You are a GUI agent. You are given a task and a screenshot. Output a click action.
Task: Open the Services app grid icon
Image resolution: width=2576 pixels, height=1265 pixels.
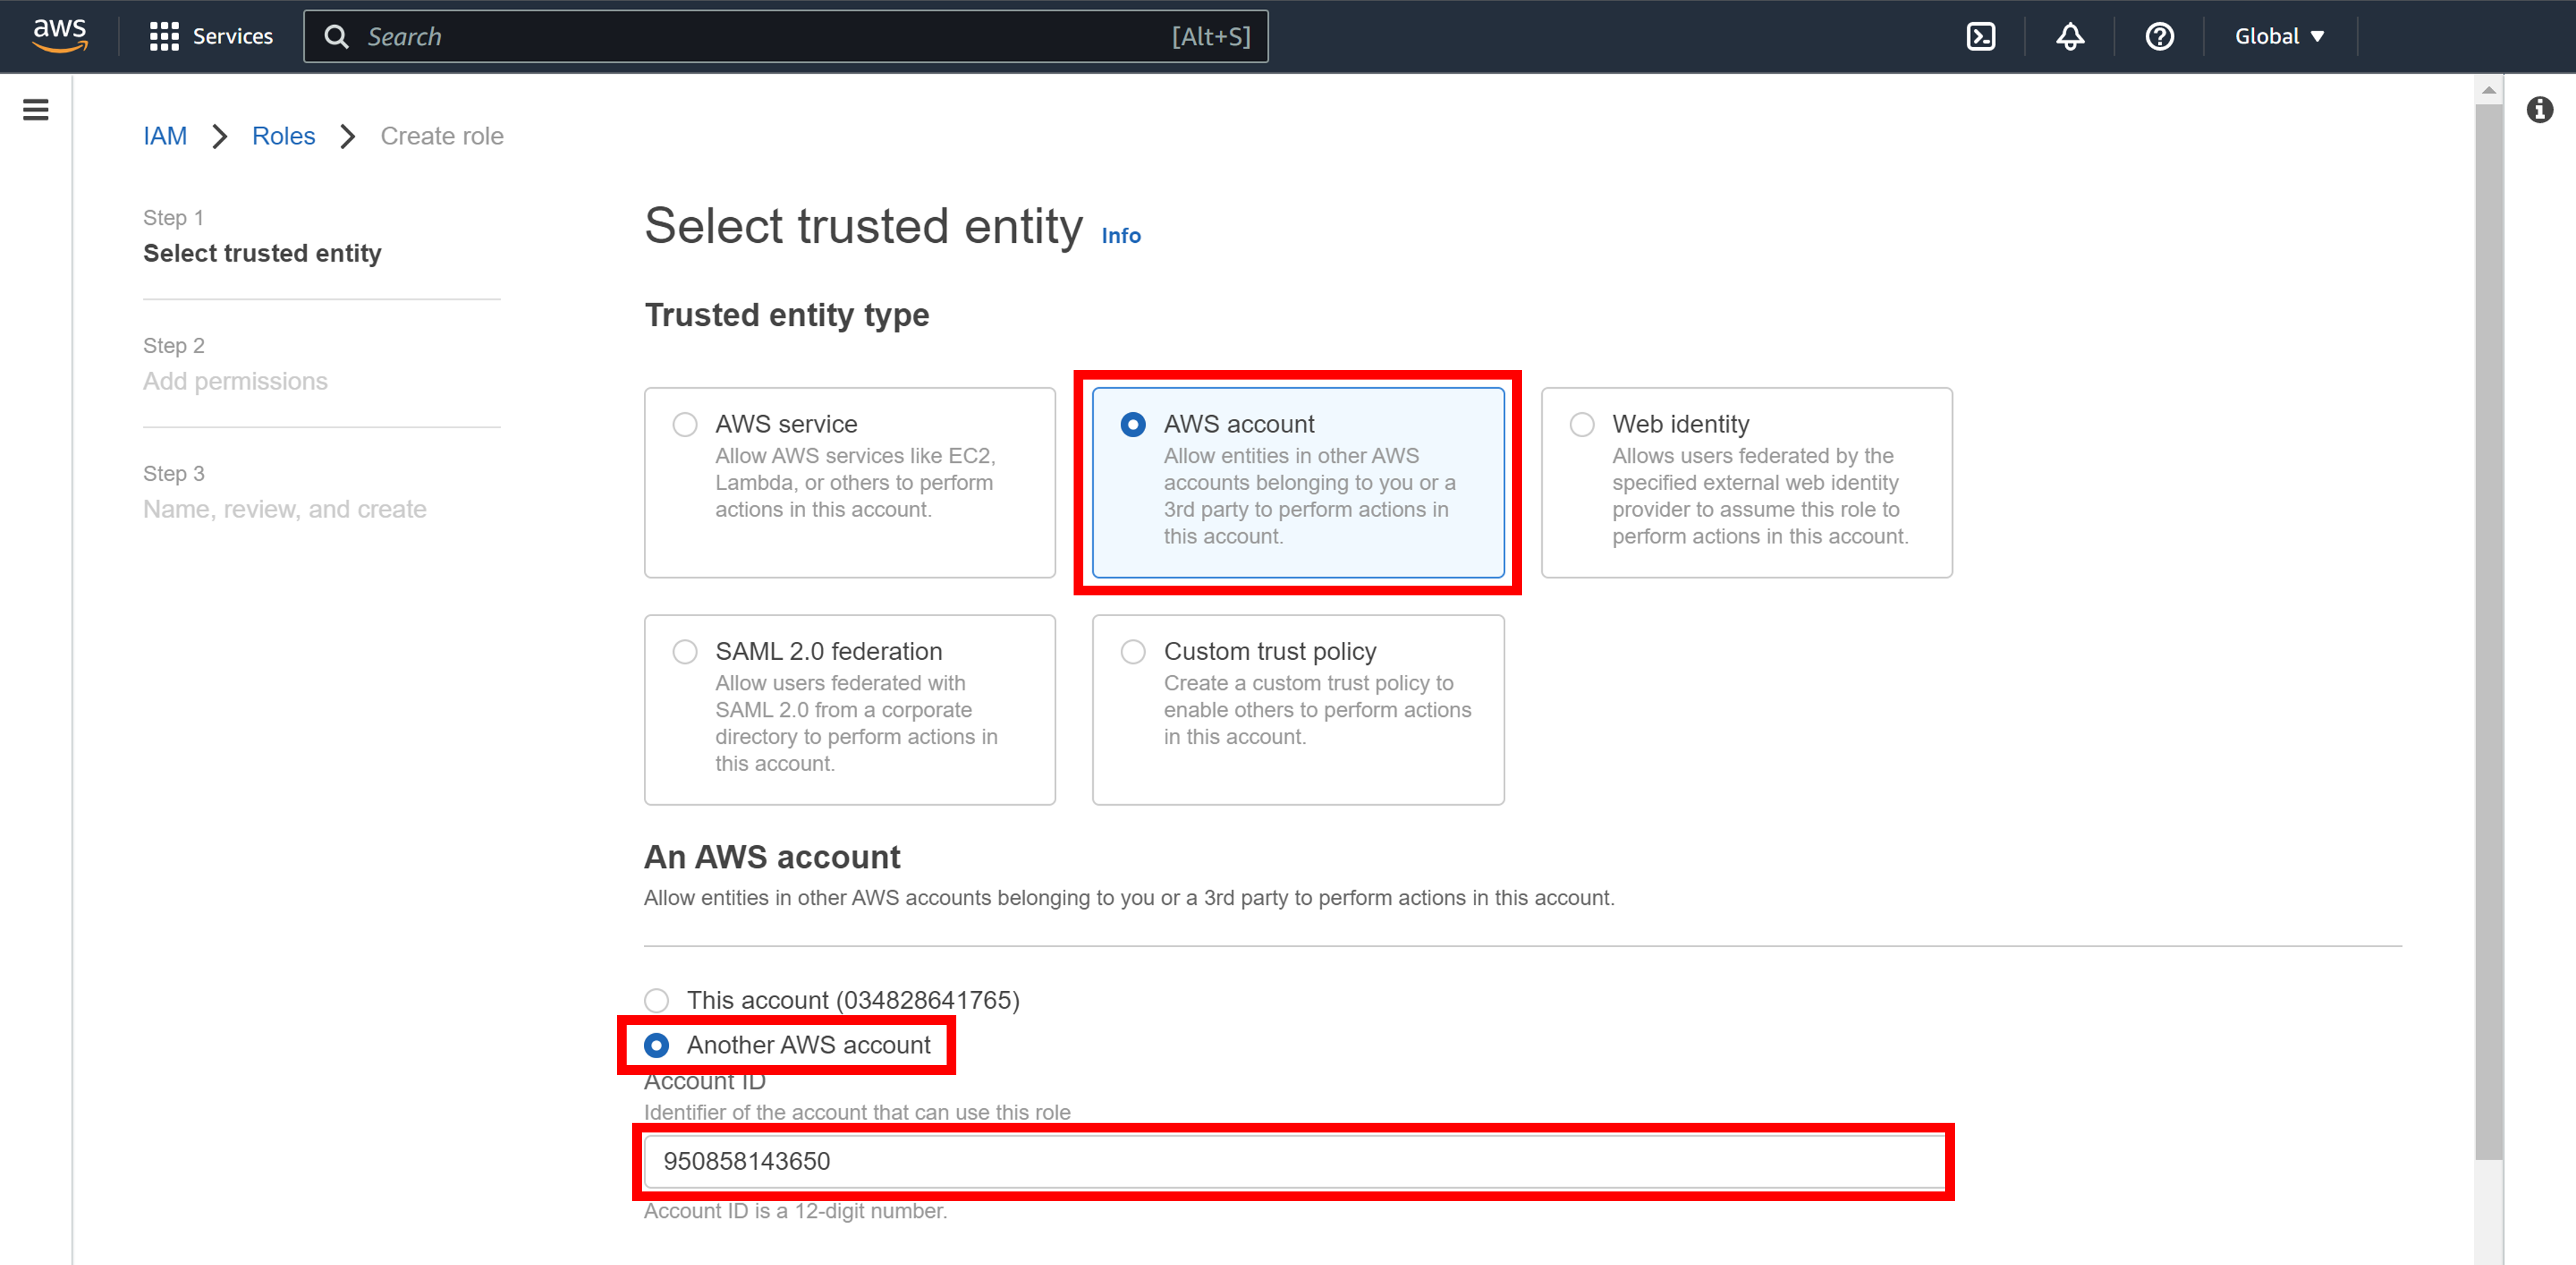(166, 36)
